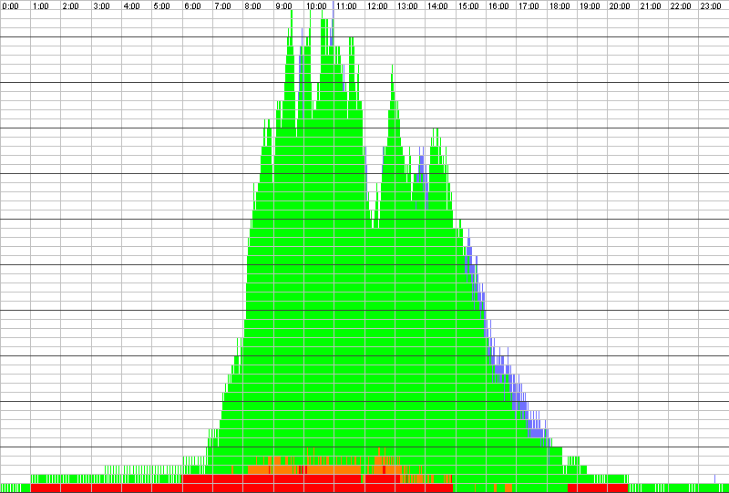Click the 3:00 hour label
The image size is (729, 493).
coord(101,6)
